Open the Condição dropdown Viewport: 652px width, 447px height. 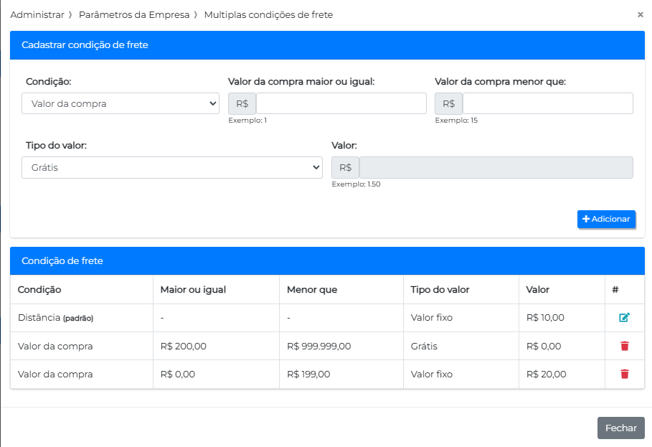coord(121,103)
